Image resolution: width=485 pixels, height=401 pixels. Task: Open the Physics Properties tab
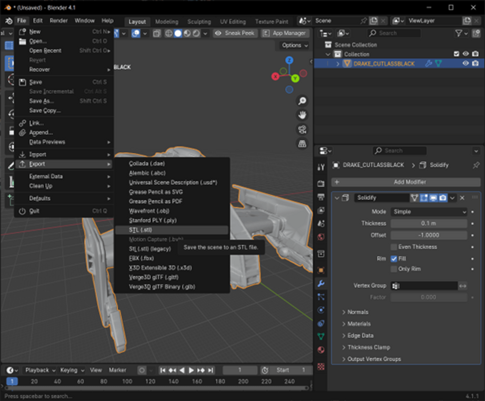tap(321, 310)
